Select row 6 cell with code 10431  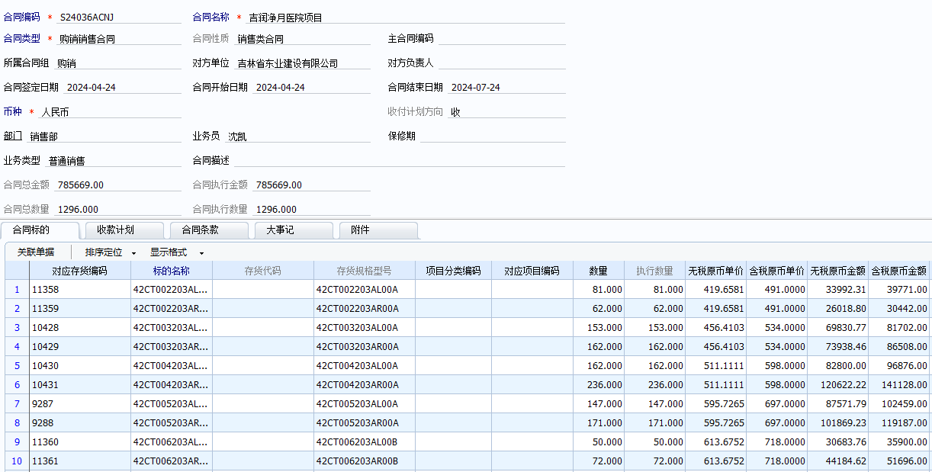pyautogui.click(x=79, y=385)
